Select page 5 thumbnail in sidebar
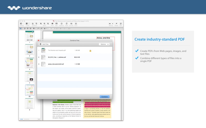This screenshot has width=206, height=128. [30, 90]
